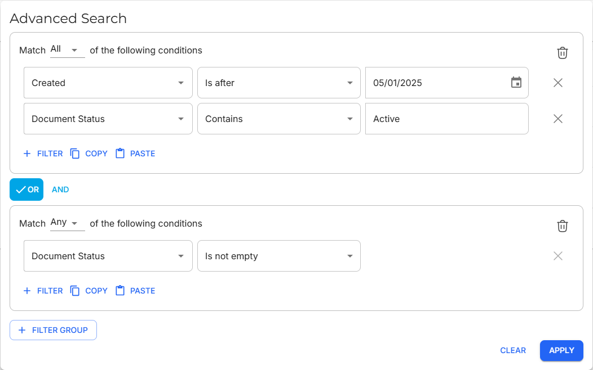Copy filters in the first group

(x=88, y=154)
